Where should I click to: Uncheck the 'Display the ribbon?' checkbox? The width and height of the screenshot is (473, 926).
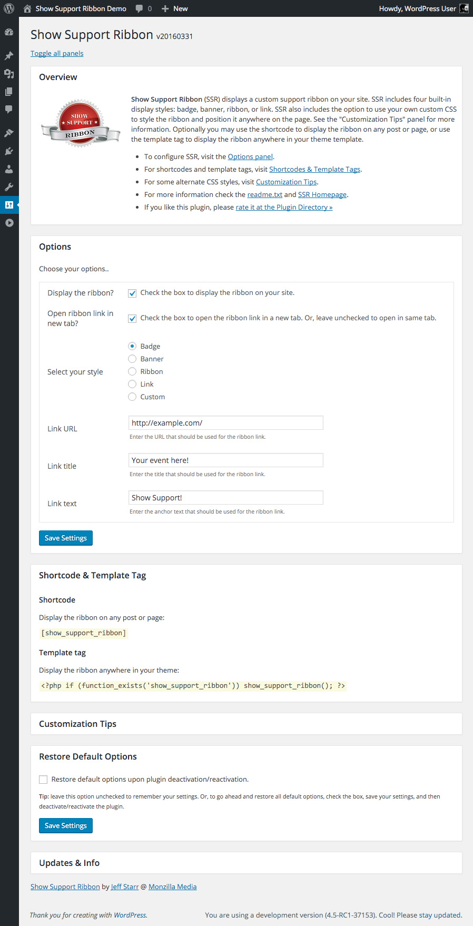point(132,293)
